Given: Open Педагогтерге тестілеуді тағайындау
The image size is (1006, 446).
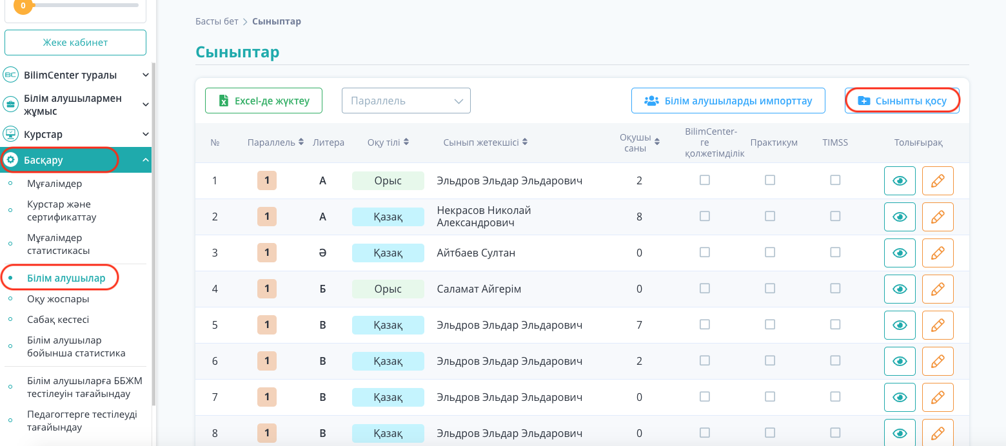Looking at the screenshot, I should (x=82, y=421).
